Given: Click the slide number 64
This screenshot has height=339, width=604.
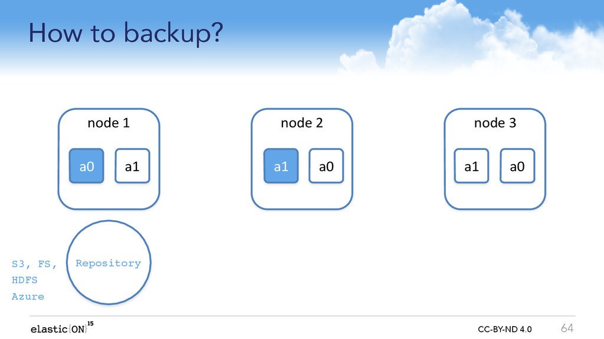Looking at the screenshot, I should pos(567,328).
